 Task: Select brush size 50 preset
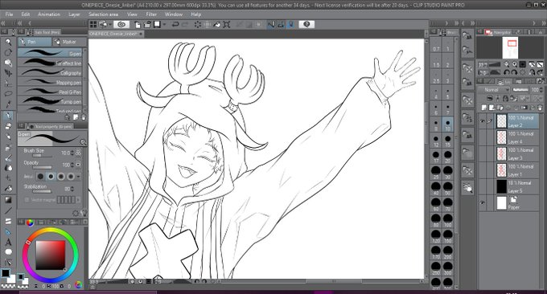pyautogui.click(x=447, y=189)
